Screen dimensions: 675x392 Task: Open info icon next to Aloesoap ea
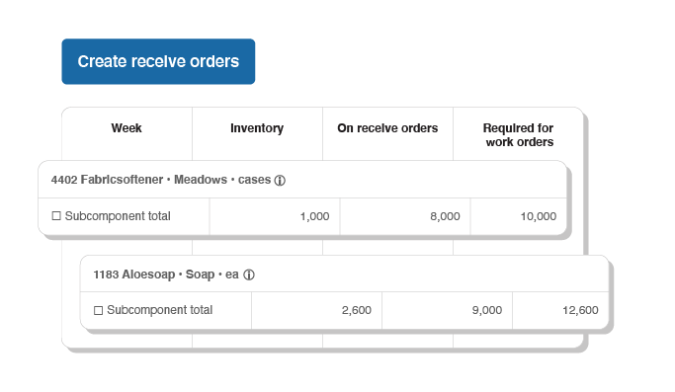coord(249,274)
